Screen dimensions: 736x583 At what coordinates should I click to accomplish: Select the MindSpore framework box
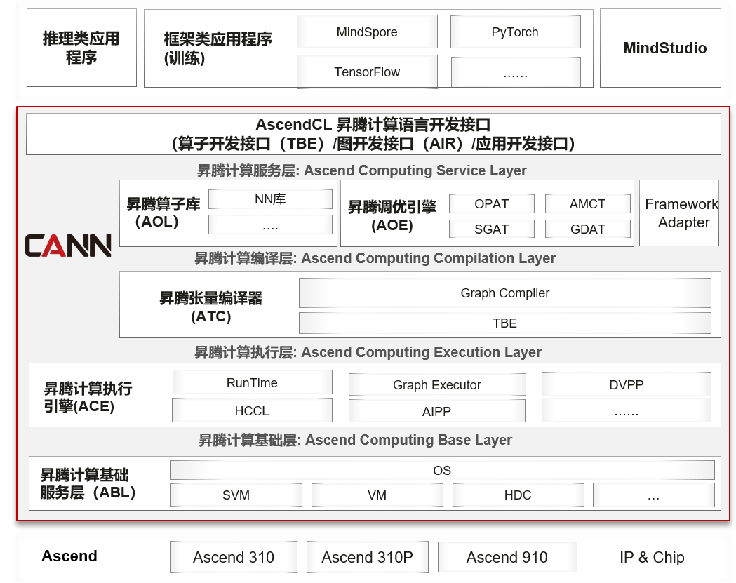[367, 32]
